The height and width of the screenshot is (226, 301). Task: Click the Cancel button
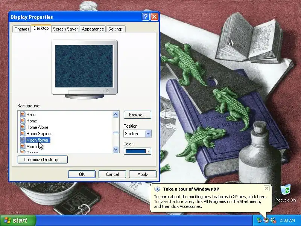pos(112,174)
